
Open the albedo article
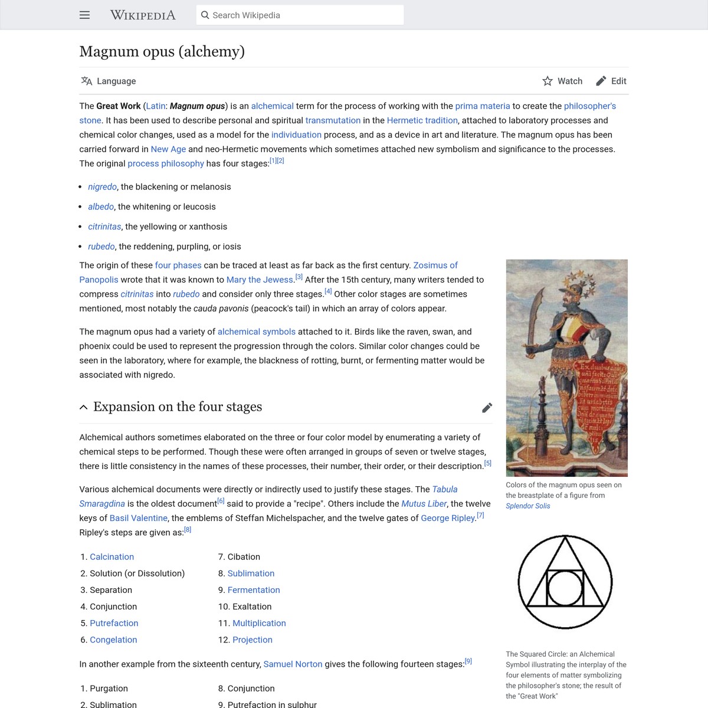click(x=100, y=206)
